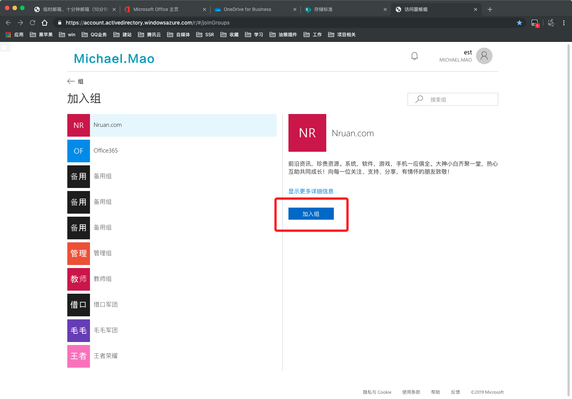Open a new browser tab
The width and height of the screenshot is (572, 399).
point(490,9)
